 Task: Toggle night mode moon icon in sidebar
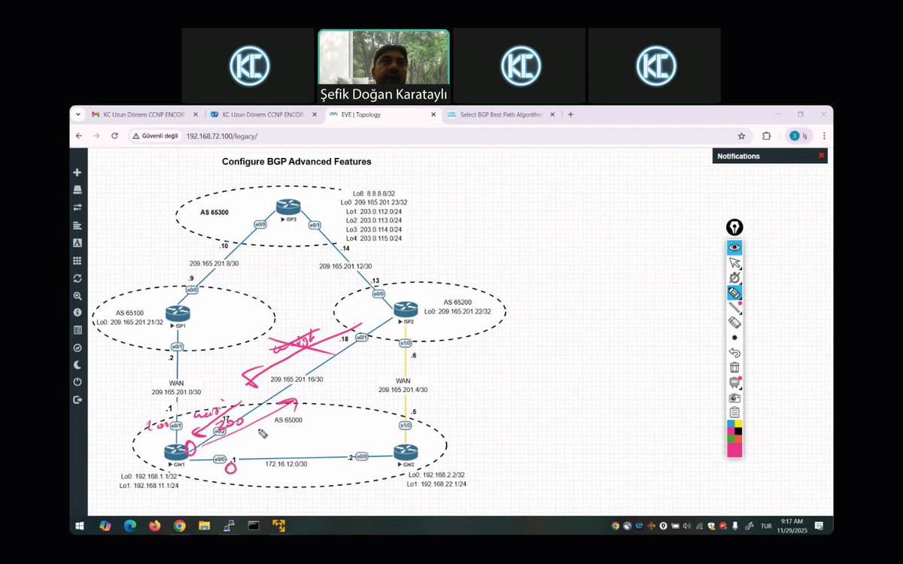78,365
